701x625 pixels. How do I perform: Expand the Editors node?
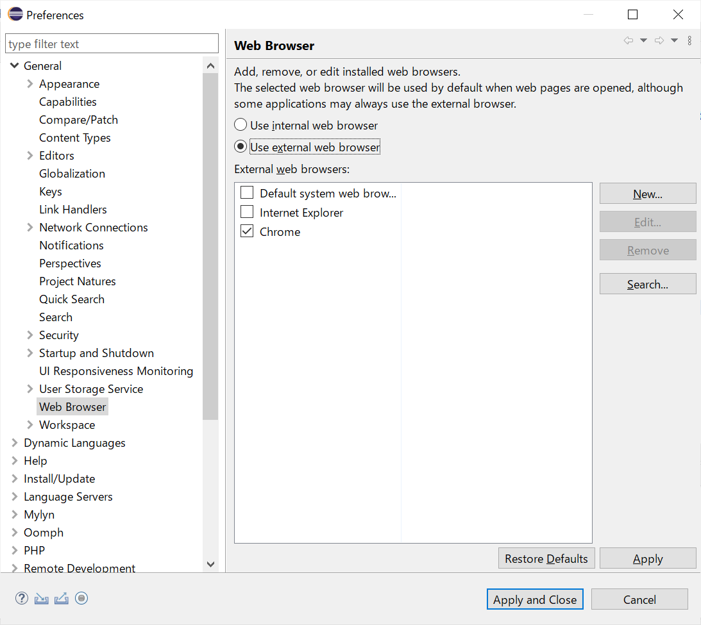click(x=30, y=156)
